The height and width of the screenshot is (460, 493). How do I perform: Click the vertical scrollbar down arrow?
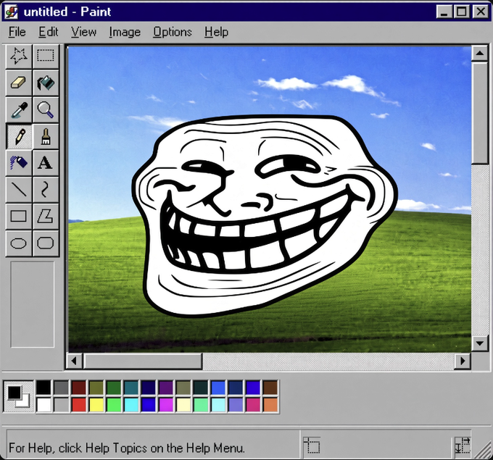pos(479,343)
